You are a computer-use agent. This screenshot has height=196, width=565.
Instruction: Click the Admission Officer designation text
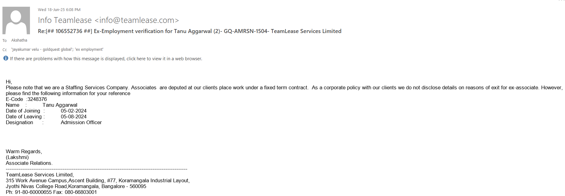tap(81, 123)
